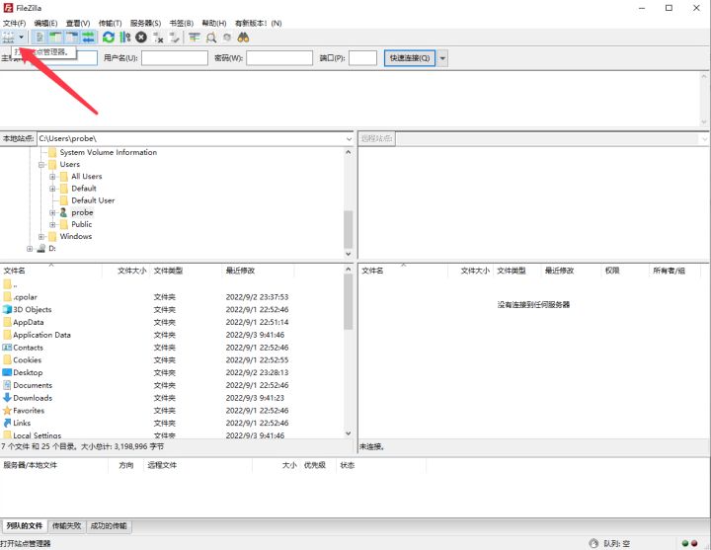Toggle the directory comparison icon
The height and width of the screenshot is (550, 711).
[211, 37]
